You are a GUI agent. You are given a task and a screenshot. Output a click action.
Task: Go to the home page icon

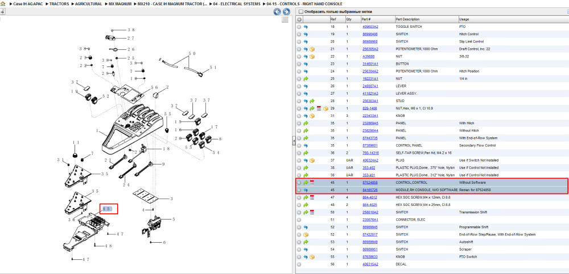(x=3, y=4)
